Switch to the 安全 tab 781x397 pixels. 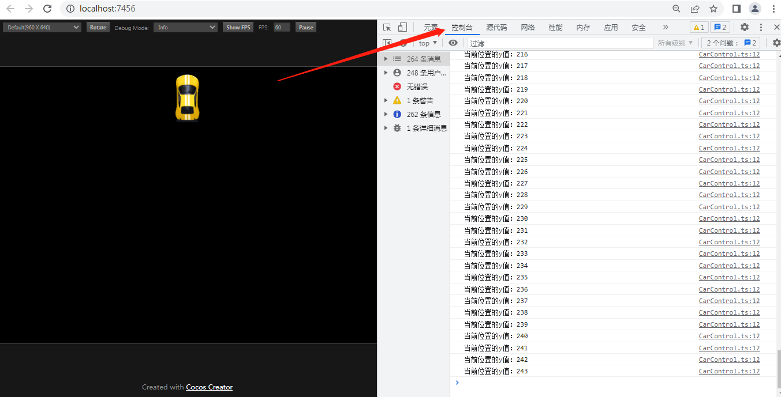pyautogui.click(x=638, y=27)
